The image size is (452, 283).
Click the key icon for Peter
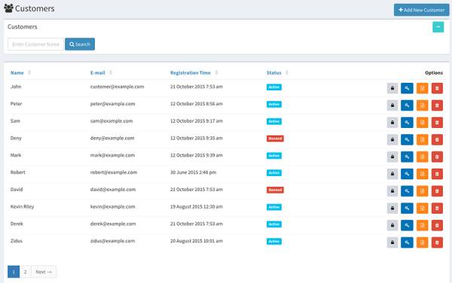click(x=407, y=105)
